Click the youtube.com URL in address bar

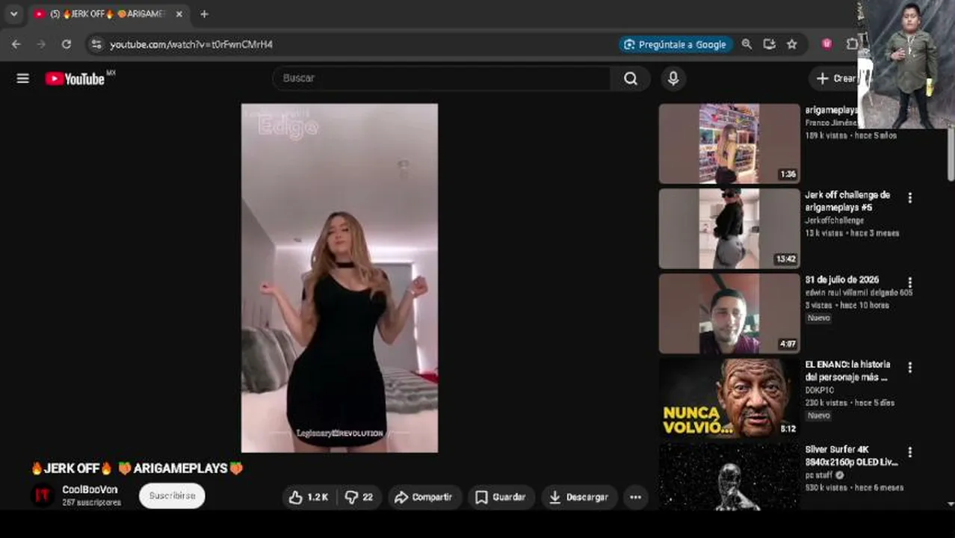coord(191,45)
